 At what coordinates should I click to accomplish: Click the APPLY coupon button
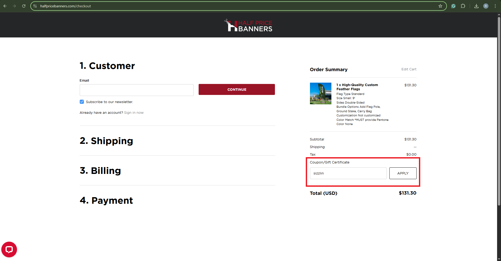tap(403, 173)
